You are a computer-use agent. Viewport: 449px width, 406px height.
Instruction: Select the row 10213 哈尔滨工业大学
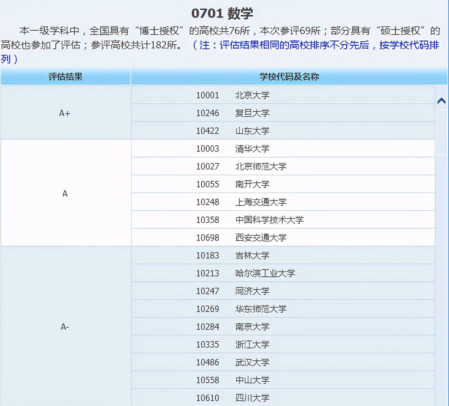(x=283, y=273)
